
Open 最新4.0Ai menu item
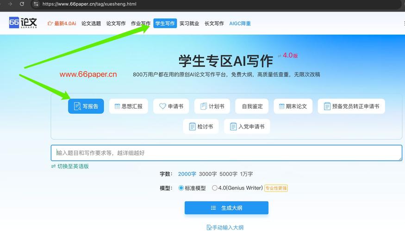(62, 24)
